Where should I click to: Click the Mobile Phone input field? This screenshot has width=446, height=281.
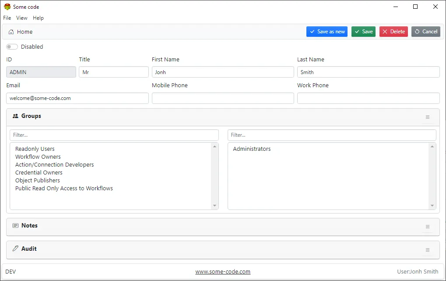pos(223,98)
